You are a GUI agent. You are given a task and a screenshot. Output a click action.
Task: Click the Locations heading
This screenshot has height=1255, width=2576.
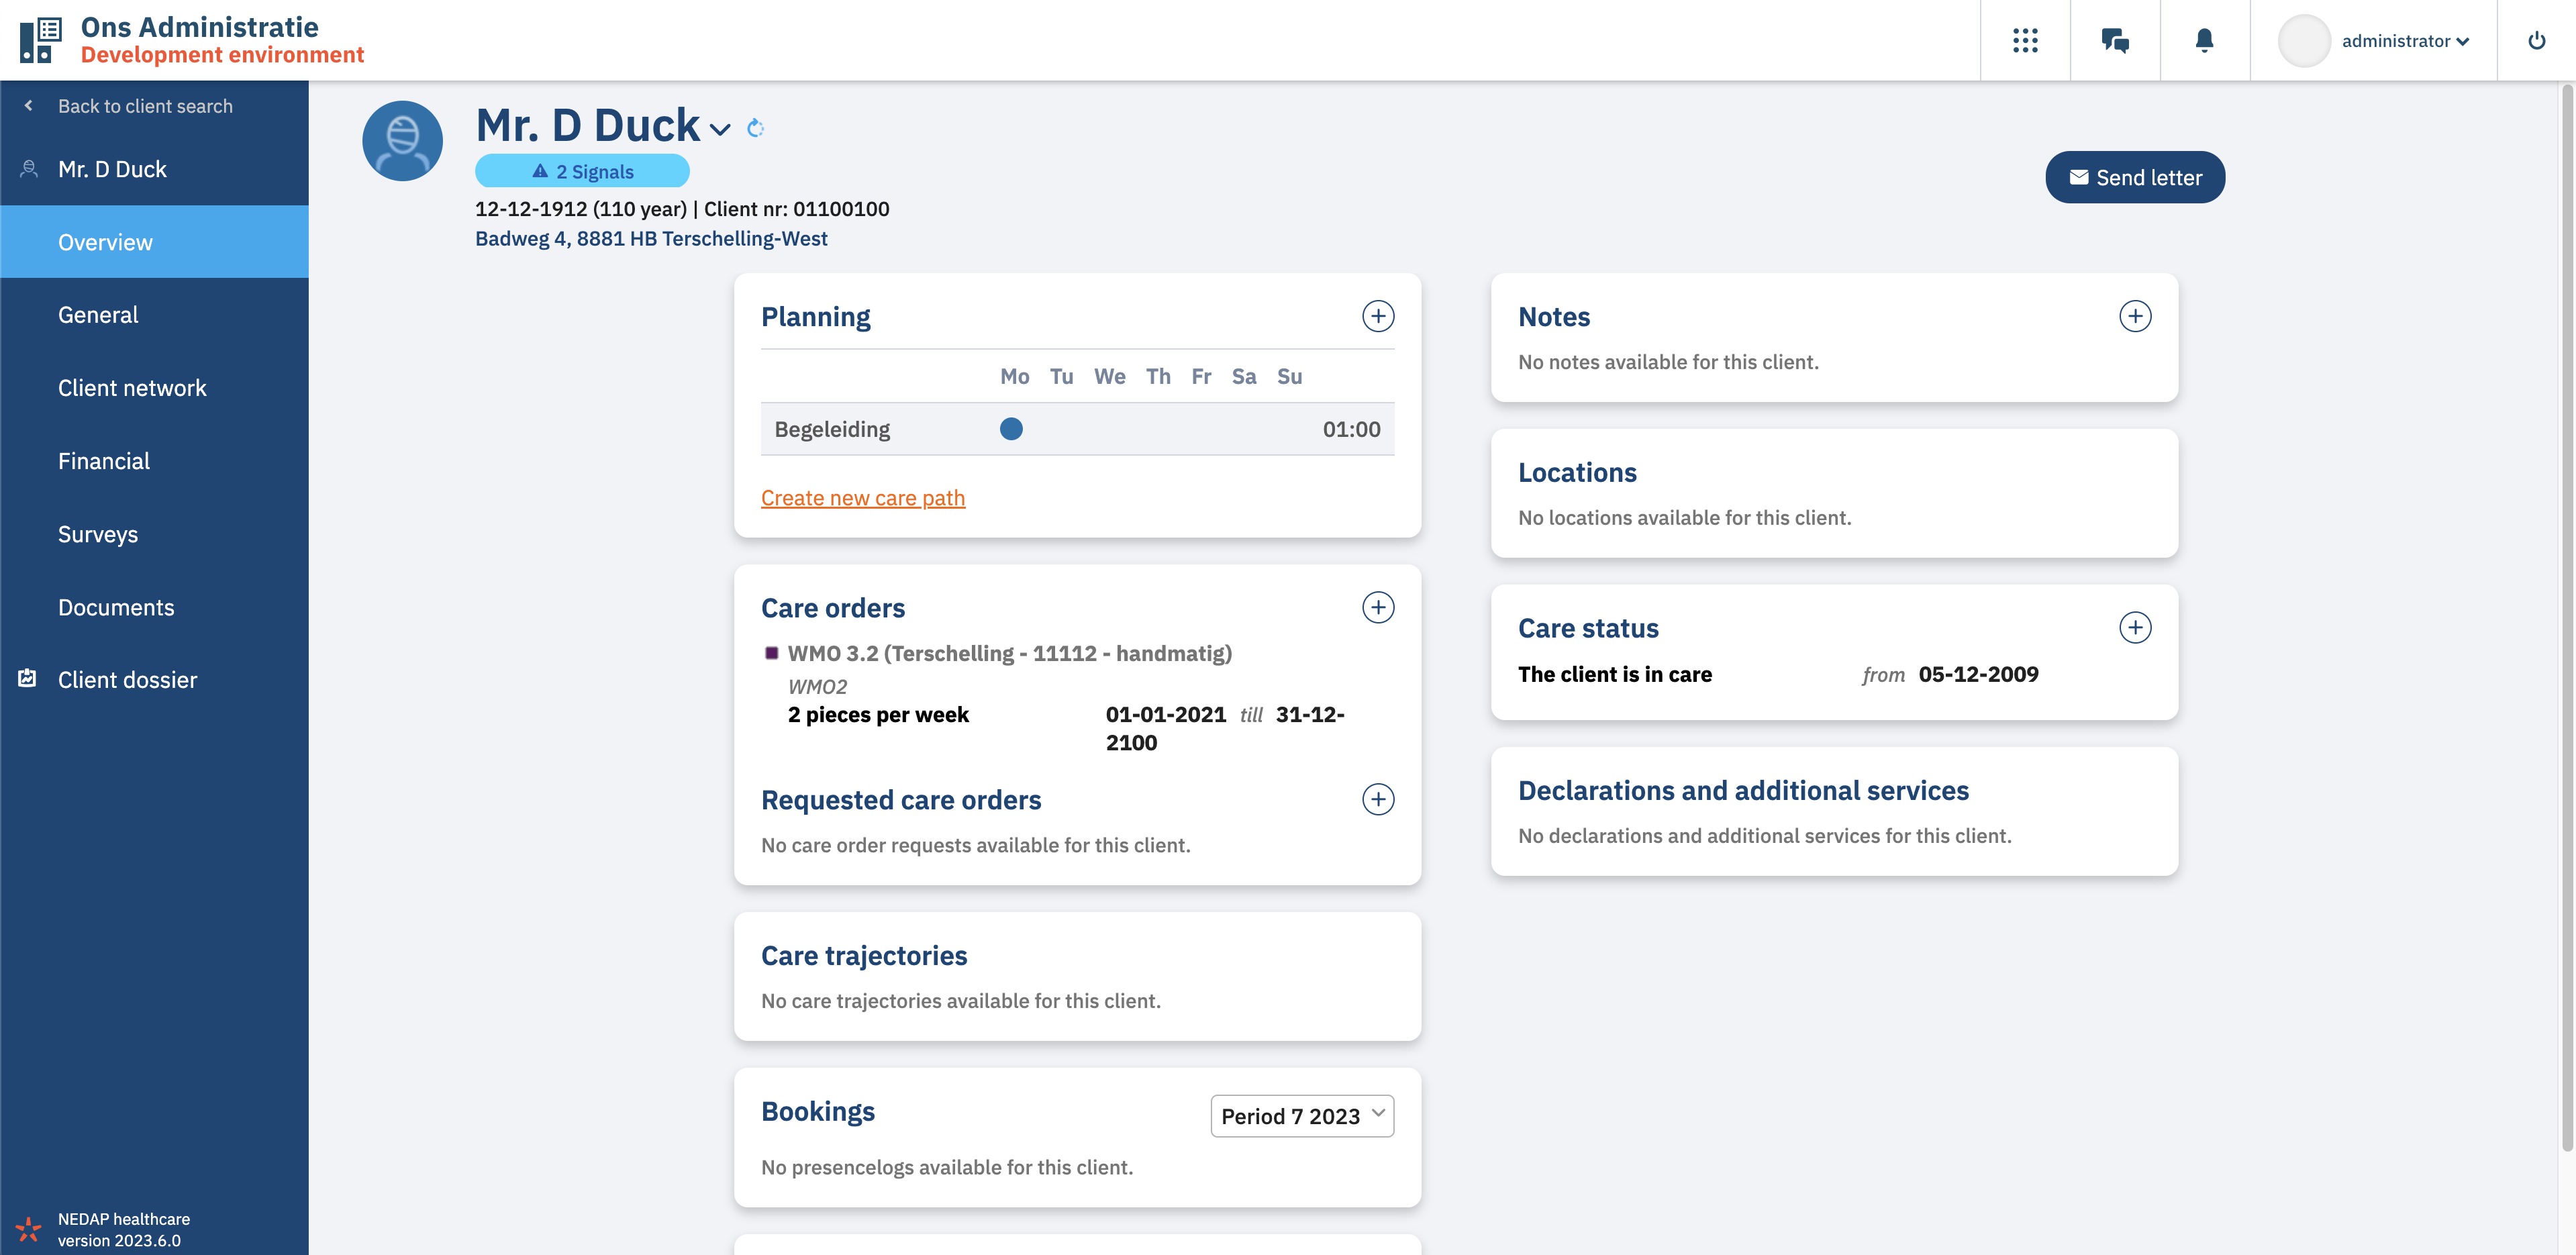(x=1577, y=473)
